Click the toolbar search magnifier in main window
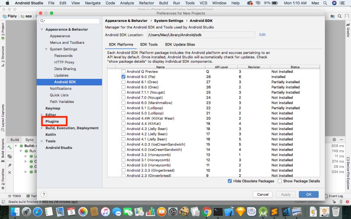The height and width of the screenshot is (219, 351). click(340, 16)
